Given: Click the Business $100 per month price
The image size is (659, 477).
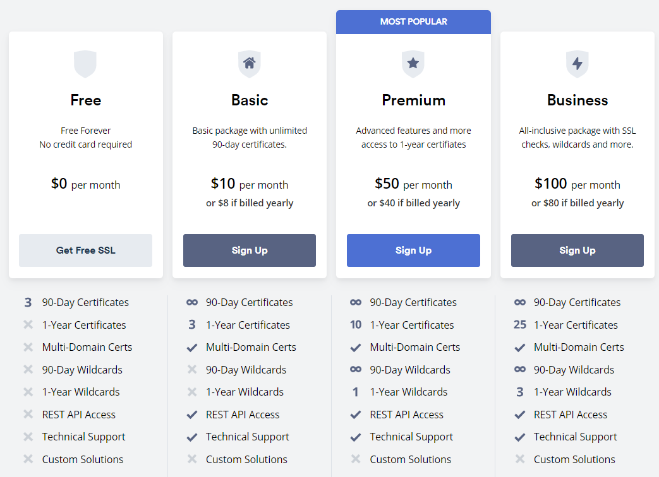Looking at the screenshot, I should click(x=577, y=184).
